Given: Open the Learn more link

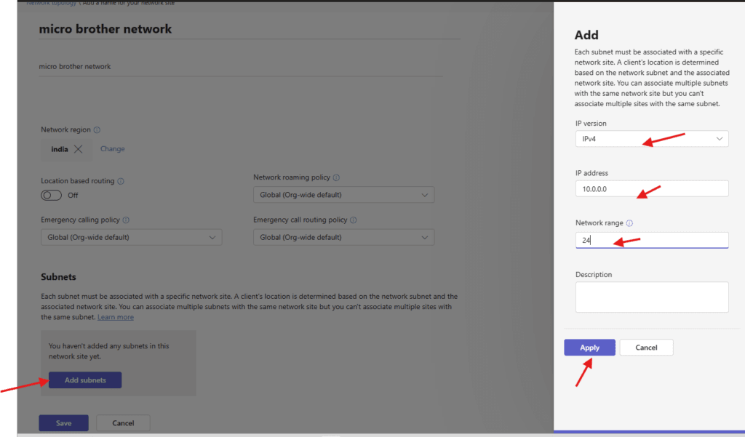Looking at the screenshot, I should click(116, 317).
